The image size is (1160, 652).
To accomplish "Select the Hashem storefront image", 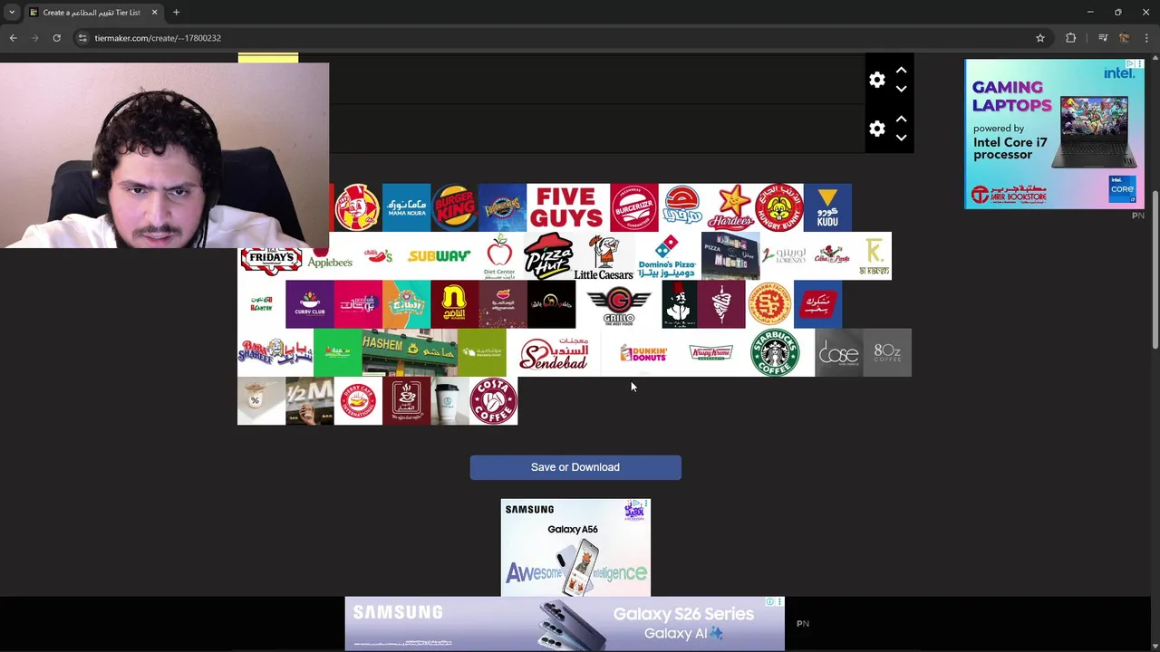I will (410, 352).
